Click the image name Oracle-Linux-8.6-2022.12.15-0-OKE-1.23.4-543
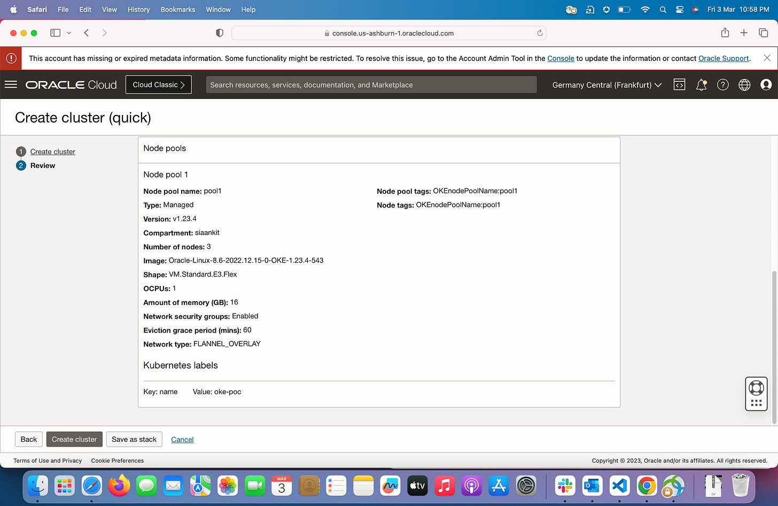The height and width of the screenshot is (506, 778). 246,260
